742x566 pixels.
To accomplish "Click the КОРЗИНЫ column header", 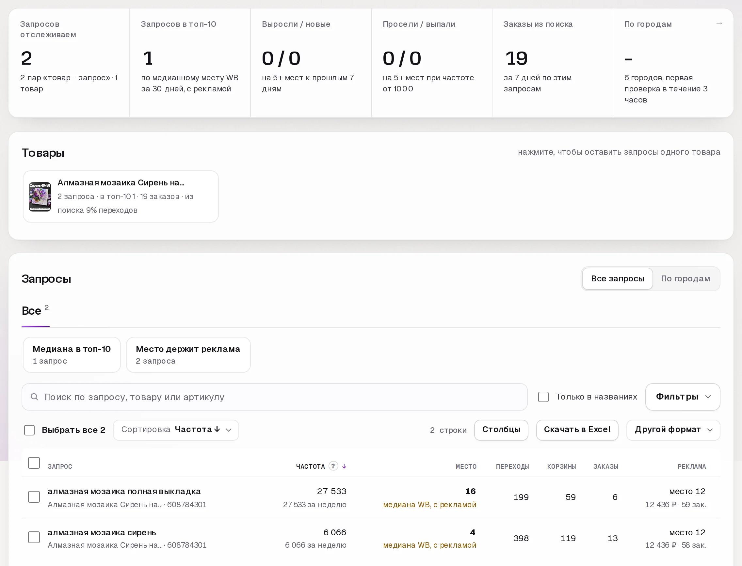I will tap(561, 467).
